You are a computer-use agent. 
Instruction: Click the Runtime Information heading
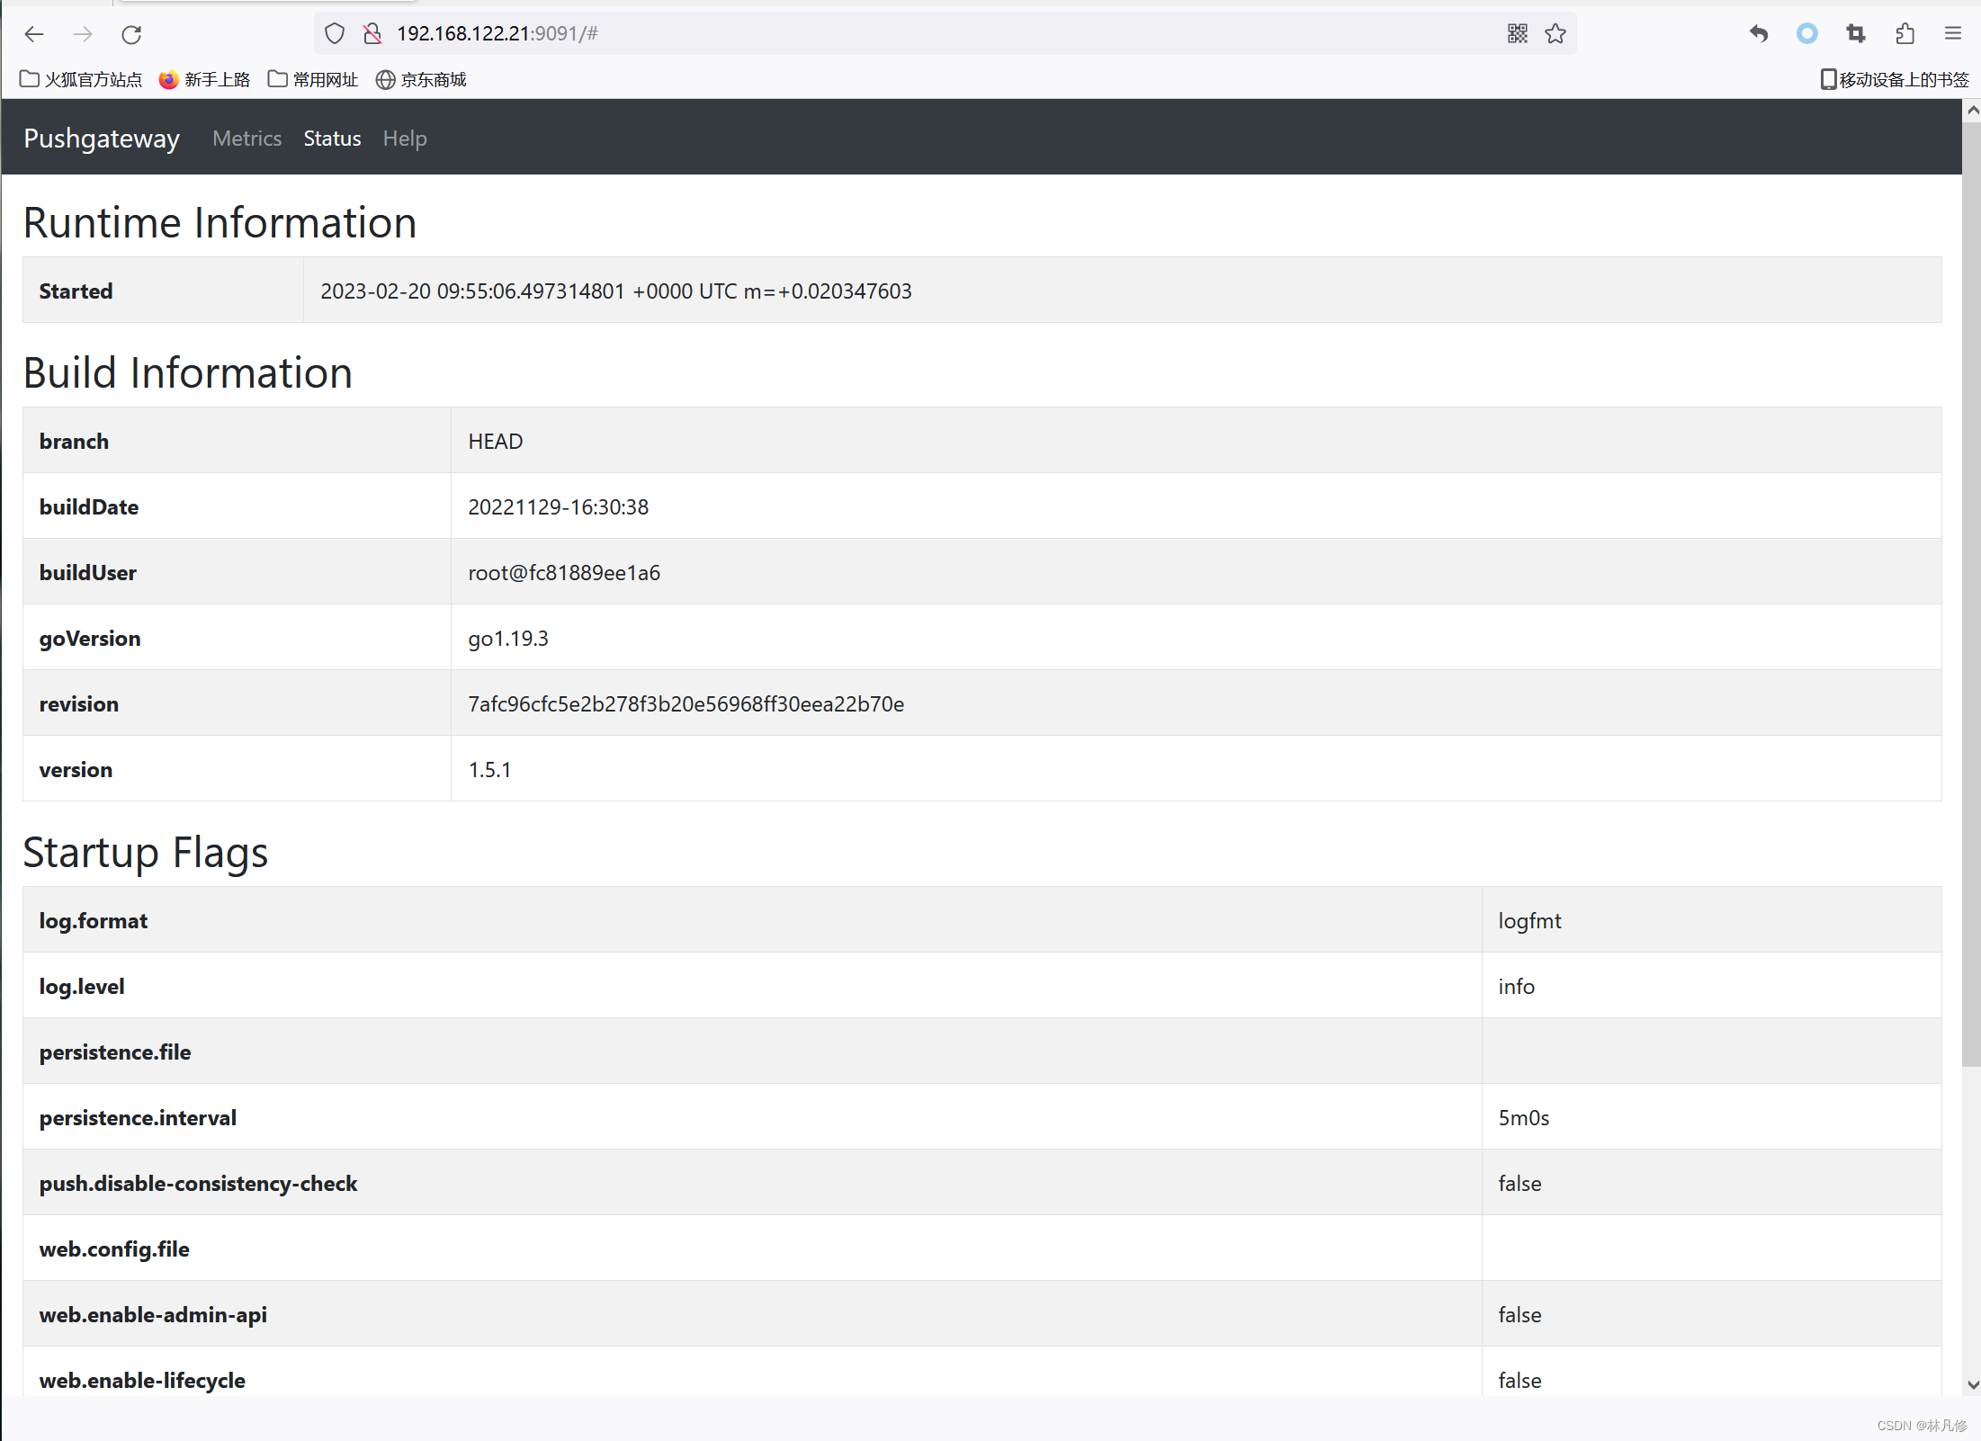point(220,223)
